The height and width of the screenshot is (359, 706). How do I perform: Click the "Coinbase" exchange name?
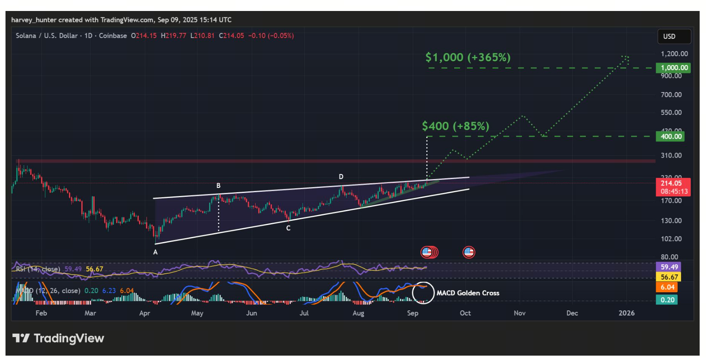113,35
